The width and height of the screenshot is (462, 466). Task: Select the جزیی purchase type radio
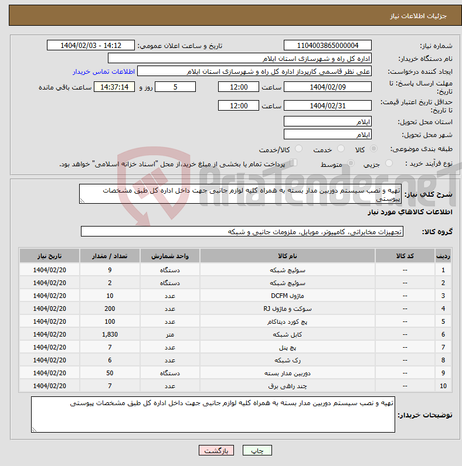389,163
